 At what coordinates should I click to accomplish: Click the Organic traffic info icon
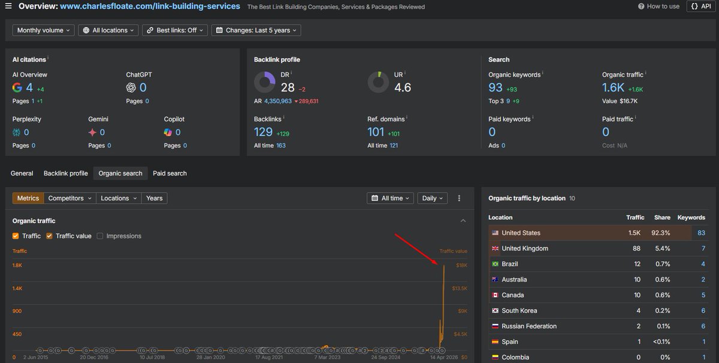click(646, 73)
